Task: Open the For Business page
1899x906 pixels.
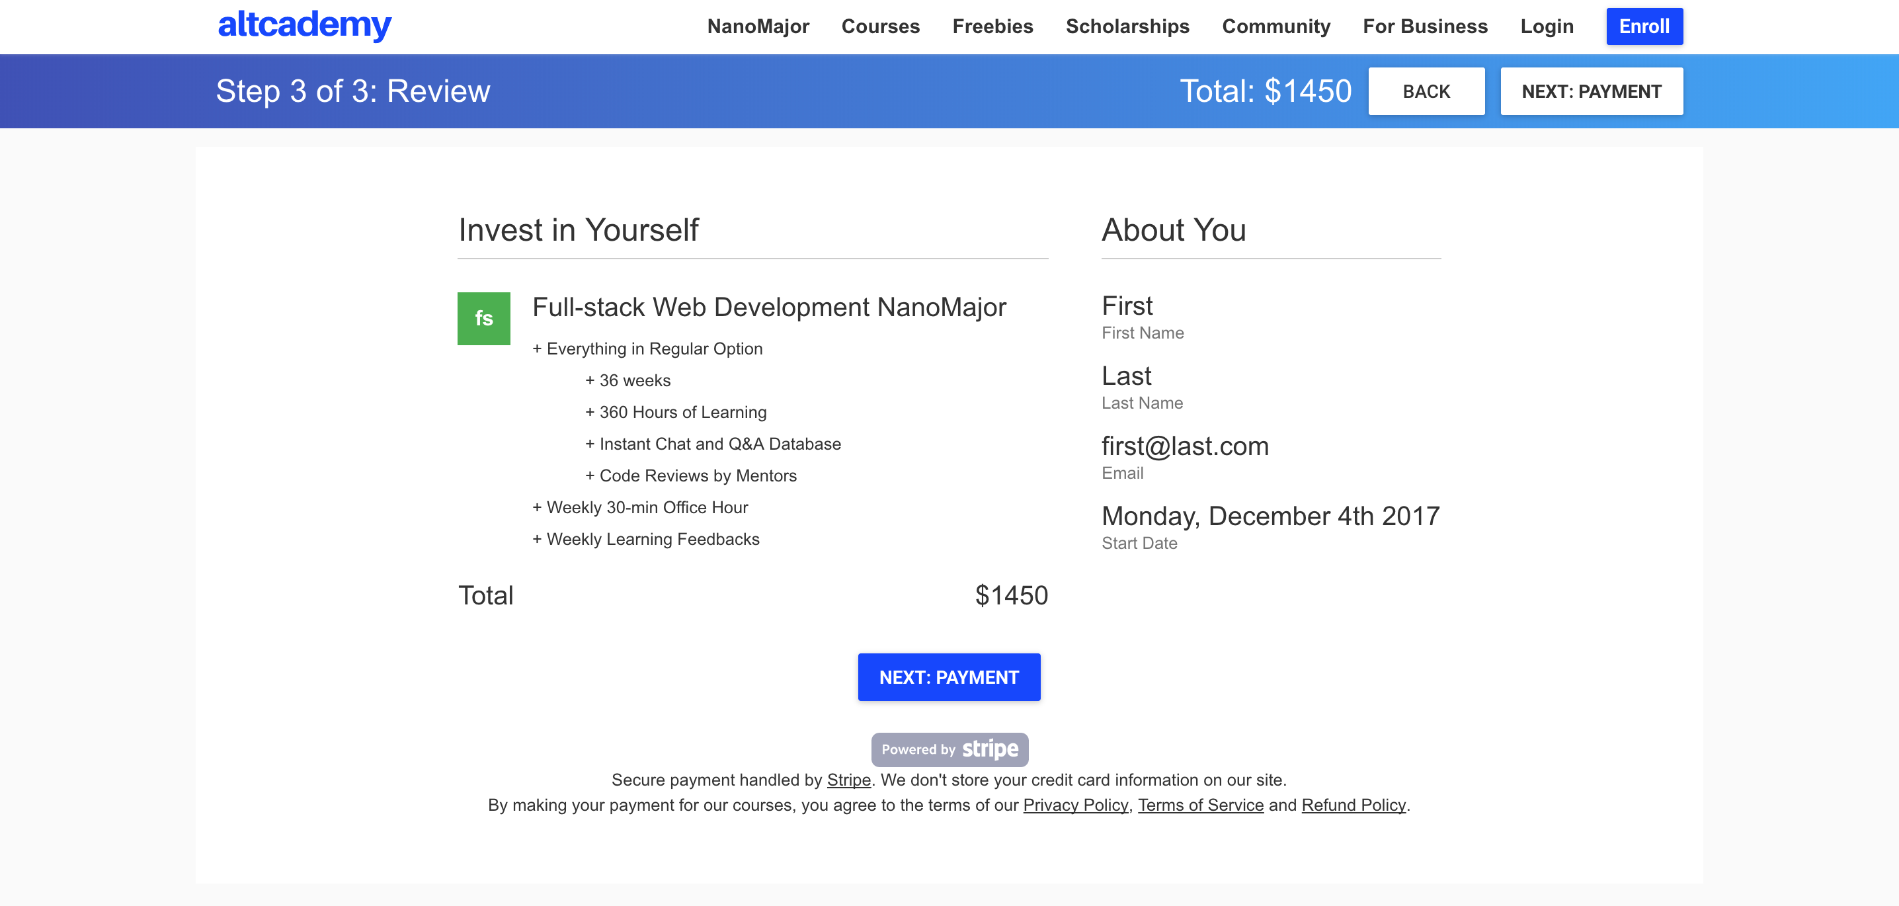Action: click(1424, 26)
